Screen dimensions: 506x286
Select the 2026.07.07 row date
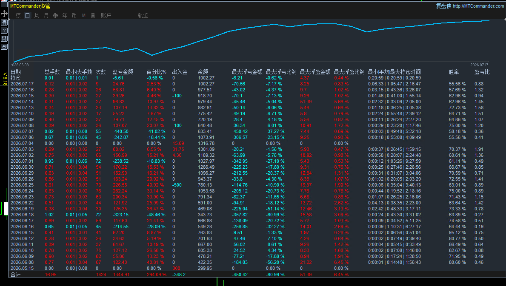click(x=22, y=131)
